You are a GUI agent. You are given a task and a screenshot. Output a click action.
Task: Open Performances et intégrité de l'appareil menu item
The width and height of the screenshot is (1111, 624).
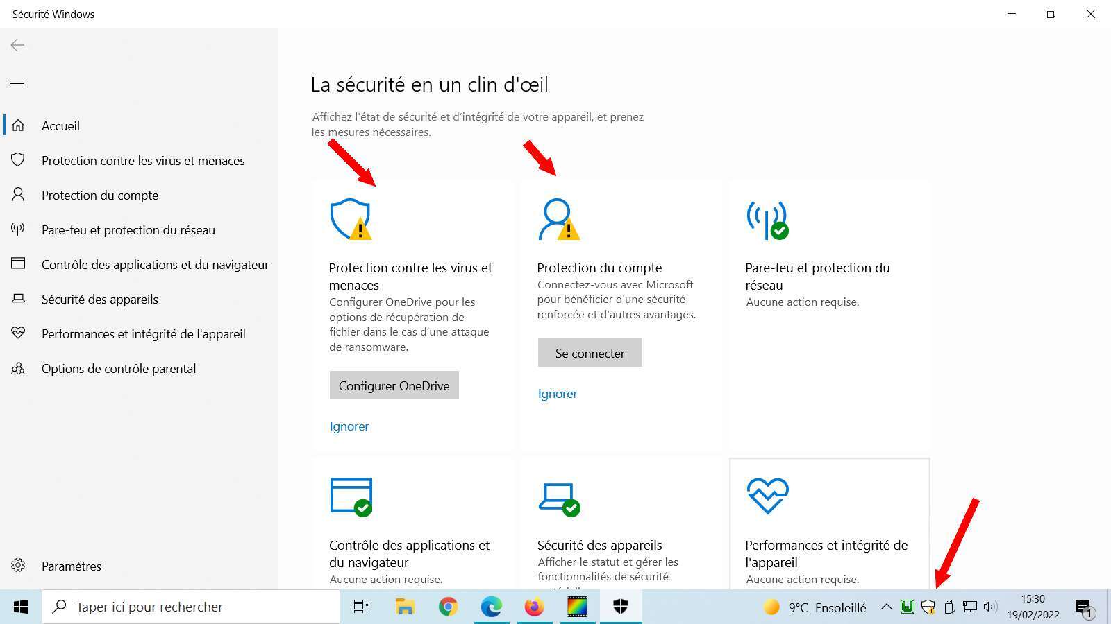coord(144,333)
